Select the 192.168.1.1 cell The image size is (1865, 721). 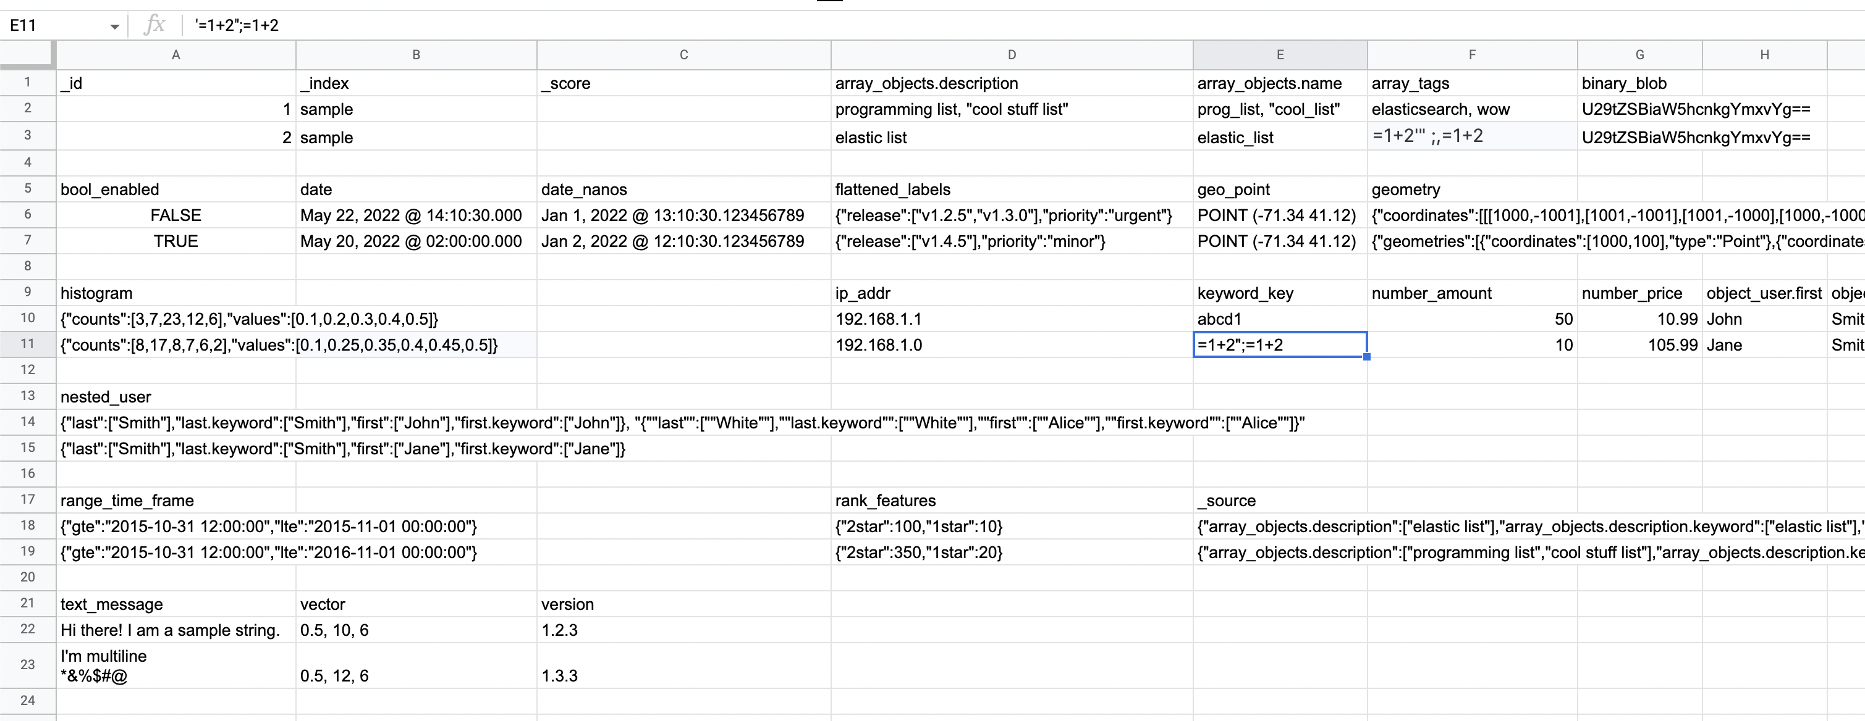pos(1012,319)
